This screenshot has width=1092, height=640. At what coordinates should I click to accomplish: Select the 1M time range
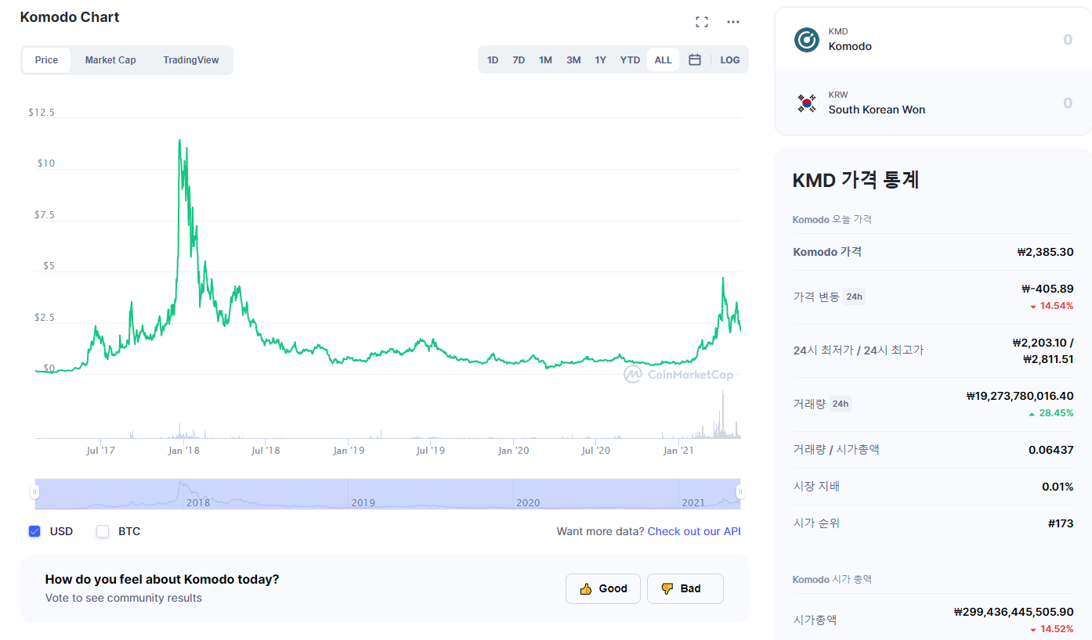click(545, 60)
